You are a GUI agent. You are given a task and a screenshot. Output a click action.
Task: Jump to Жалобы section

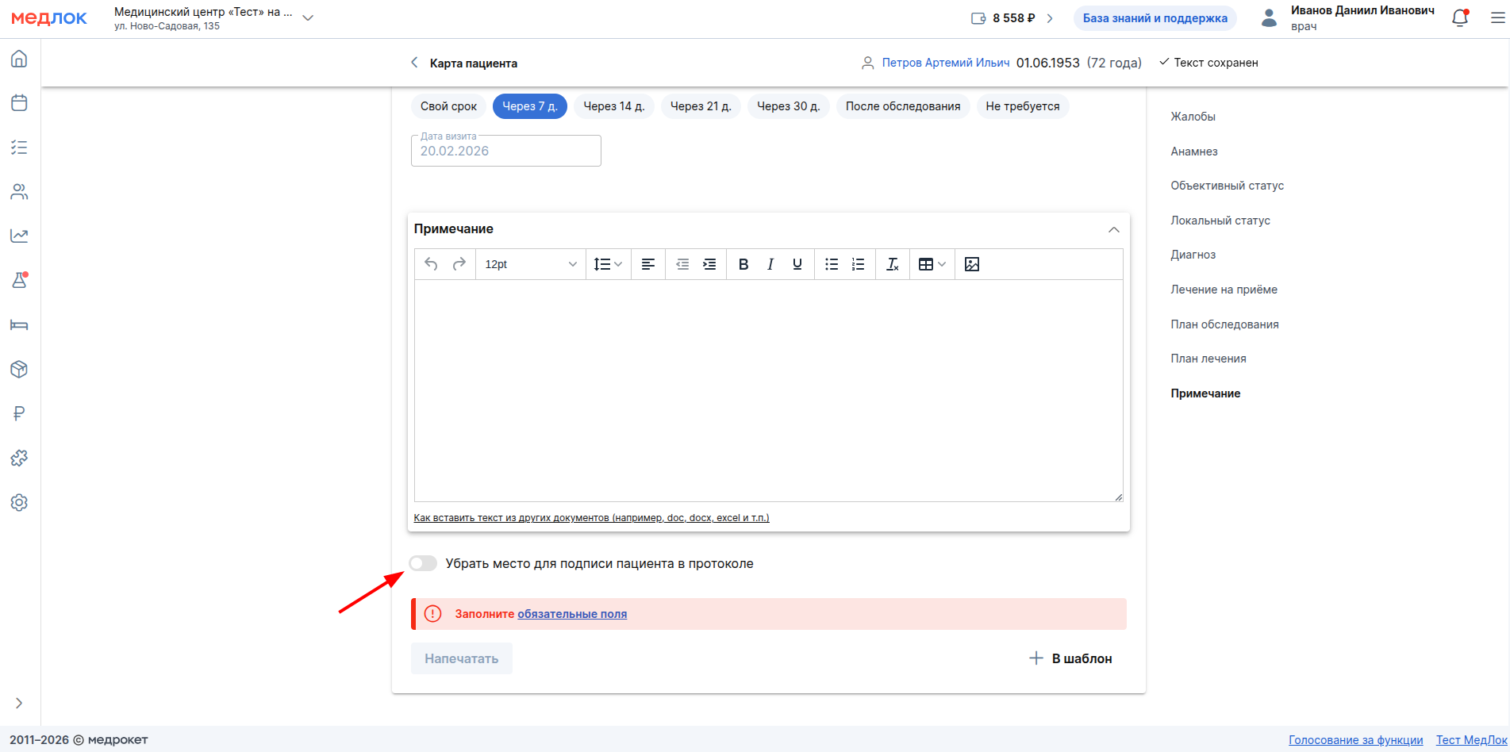(x=1193, y=117)
